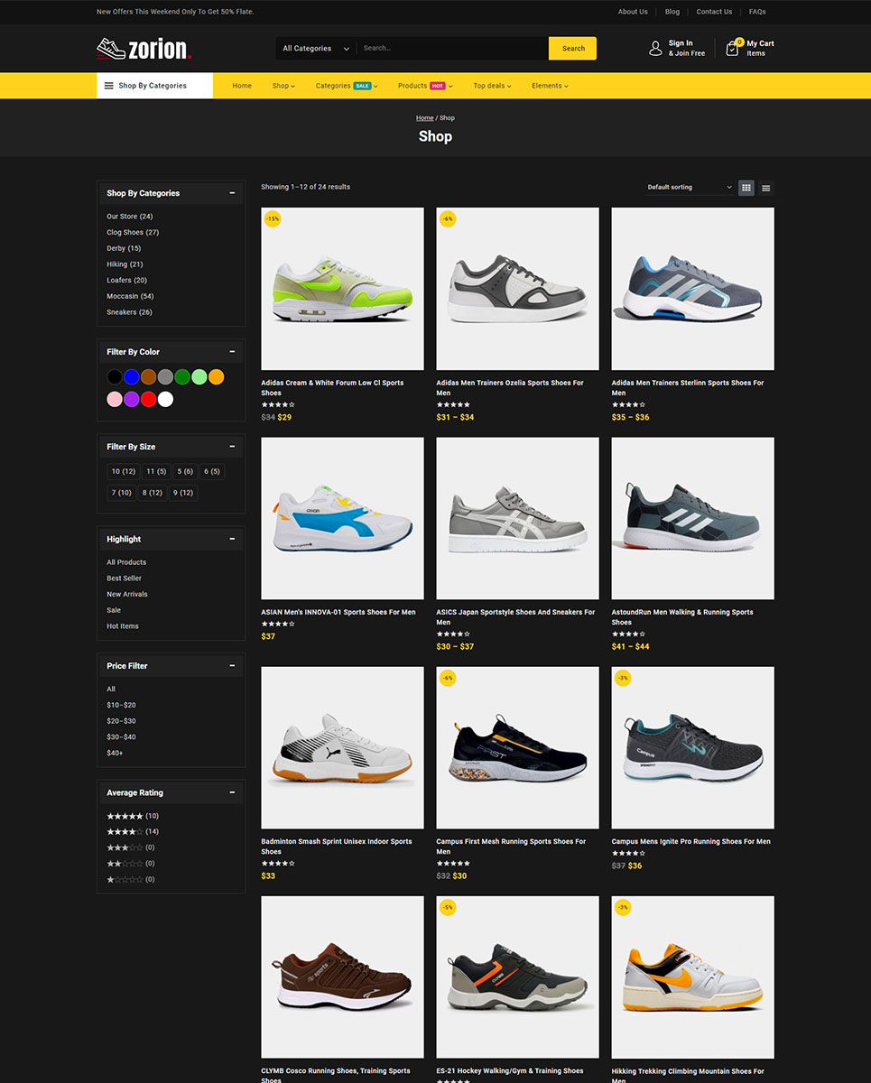Collapse the Filter By Color panel
Image resolution: width=871 pixels, height=1083 pixels.
coord(232,352)
